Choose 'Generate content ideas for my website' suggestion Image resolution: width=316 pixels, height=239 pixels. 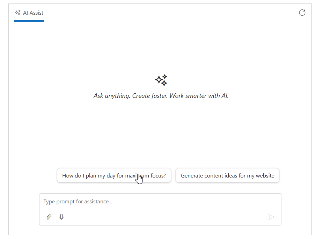tap(227, 175)
